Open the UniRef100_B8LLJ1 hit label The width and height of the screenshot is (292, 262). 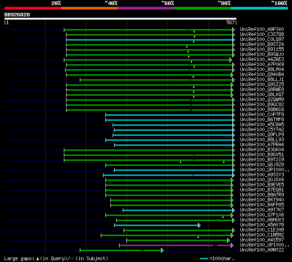click(262, 80)
